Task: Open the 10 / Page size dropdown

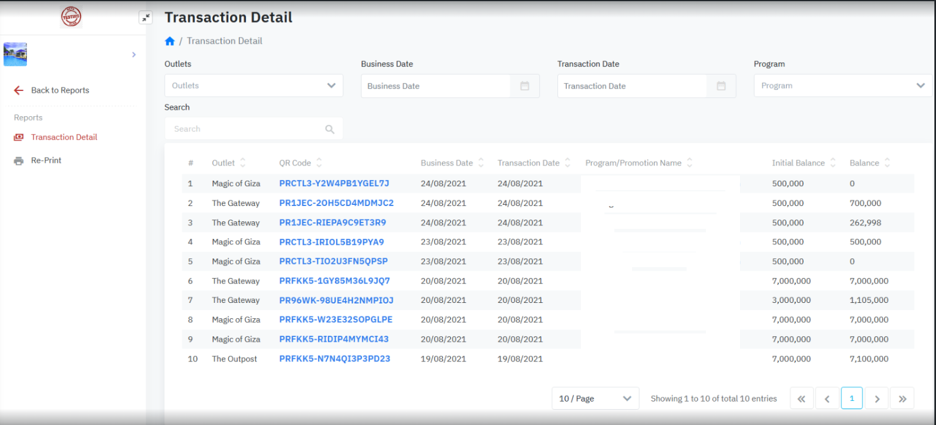Action: (x=594, y=399)
